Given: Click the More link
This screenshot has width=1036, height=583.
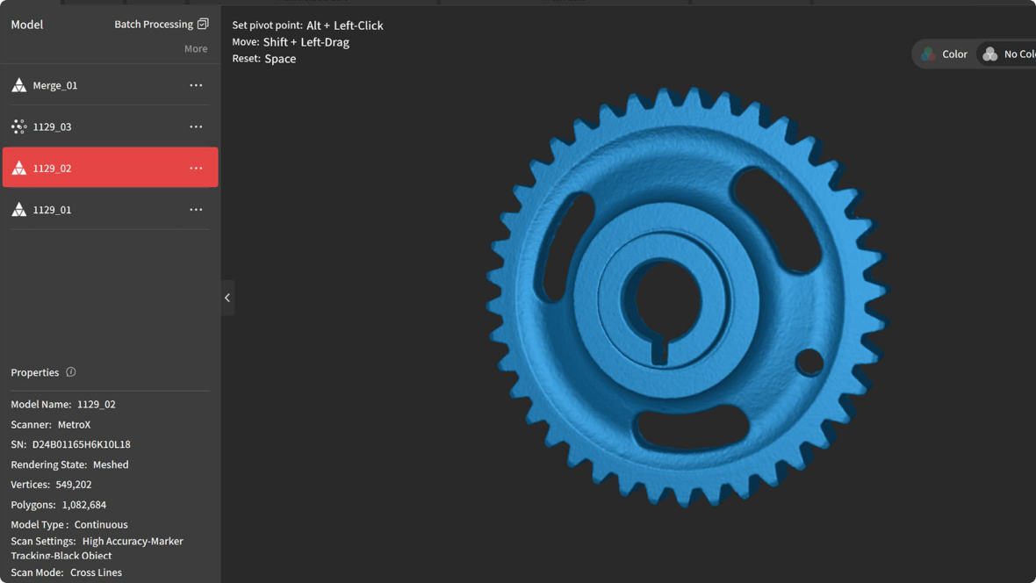Looking at the screenshot, I should pos(196,49).
